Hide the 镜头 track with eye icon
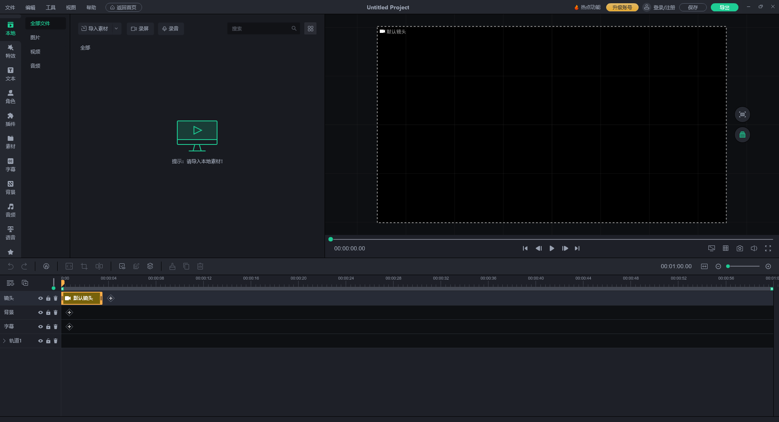The image size is (779, 422). pyautogui.click(x=41, y=298)
